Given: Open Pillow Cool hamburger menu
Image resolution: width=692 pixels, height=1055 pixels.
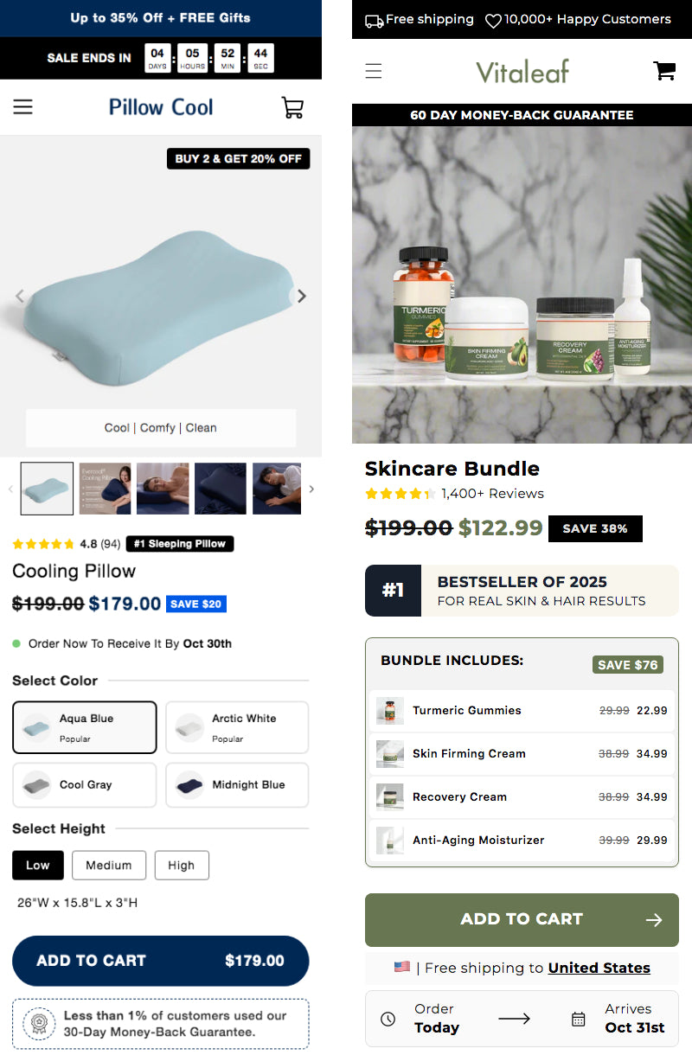Looking at the screenshot, I should click(x=23, y=107).
